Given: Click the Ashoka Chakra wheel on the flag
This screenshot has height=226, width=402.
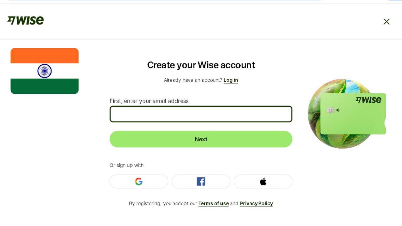Looking at the screenshot, I should pos(45,71).
